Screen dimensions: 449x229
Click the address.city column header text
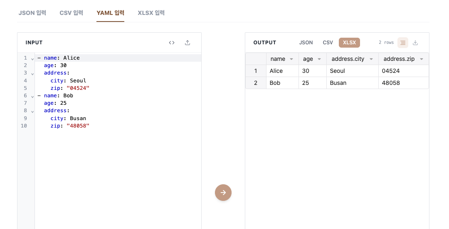click(348, 59)
